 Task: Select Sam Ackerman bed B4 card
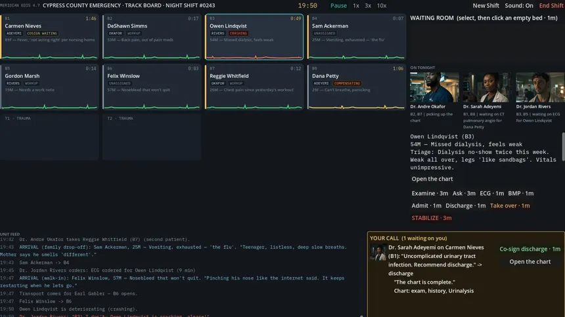(356, 37)
